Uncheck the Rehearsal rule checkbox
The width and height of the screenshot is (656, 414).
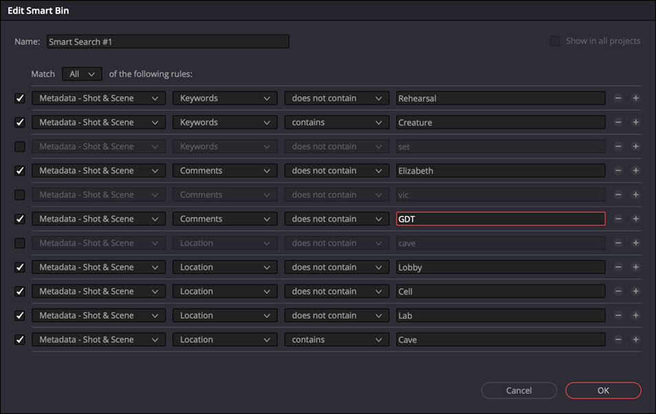pos(20,98)
